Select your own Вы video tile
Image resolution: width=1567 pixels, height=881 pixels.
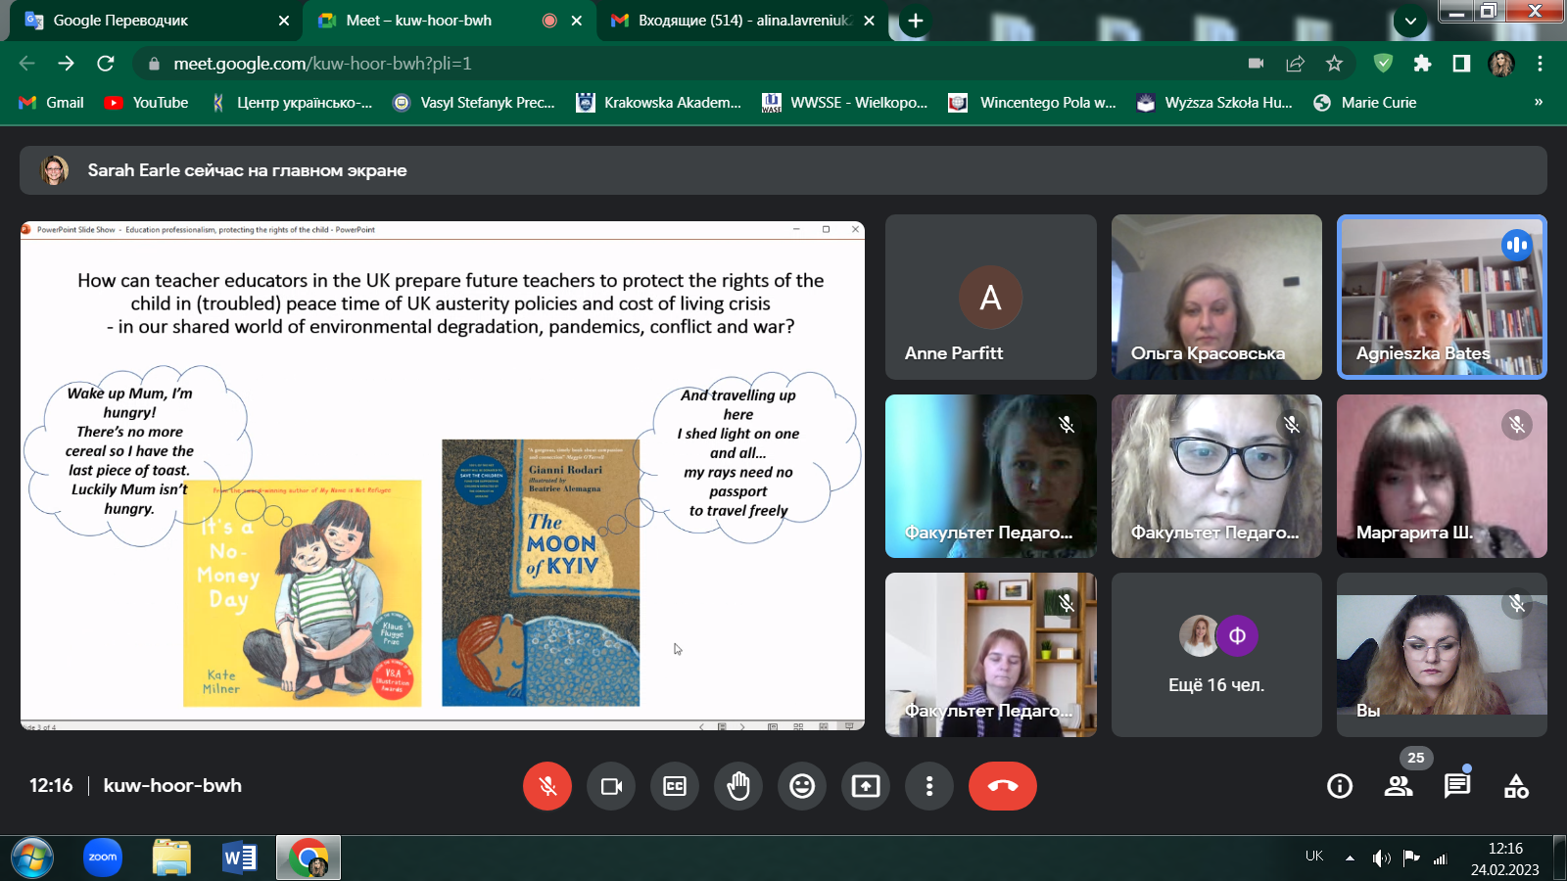coord(1442,655)
